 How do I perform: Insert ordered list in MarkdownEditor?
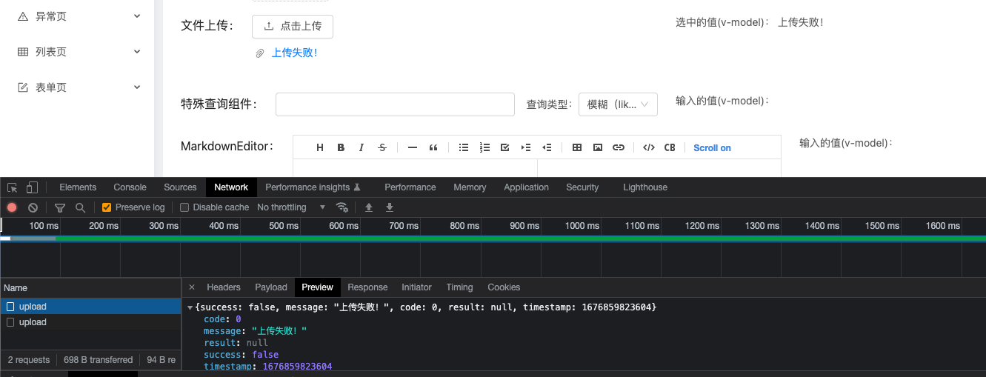point(484,147)
